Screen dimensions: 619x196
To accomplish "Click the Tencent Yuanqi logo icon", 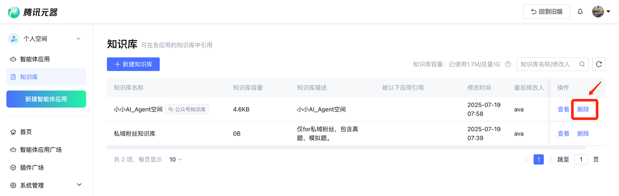I will [x=14, y=12].
